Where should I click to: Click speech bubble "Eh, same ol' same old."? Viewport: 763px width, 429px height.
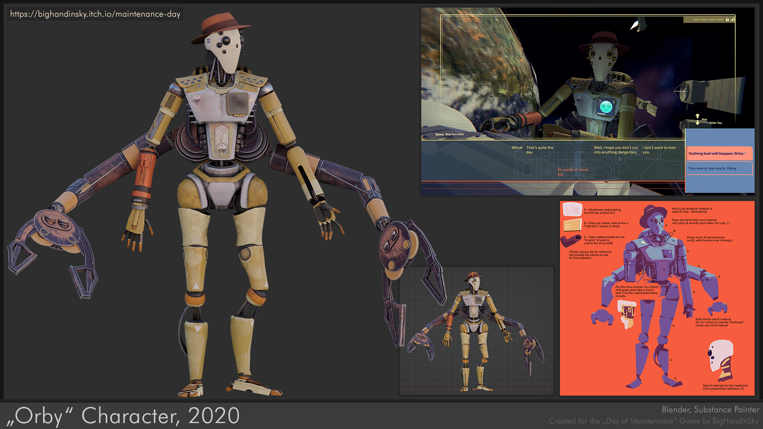(x=572, y=172)
